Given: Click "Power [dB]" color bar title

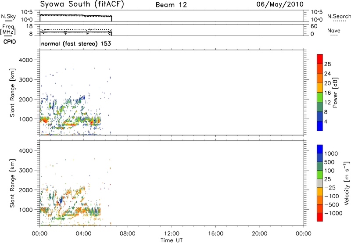Looking at the screenshot, I should tap(335, 93).
